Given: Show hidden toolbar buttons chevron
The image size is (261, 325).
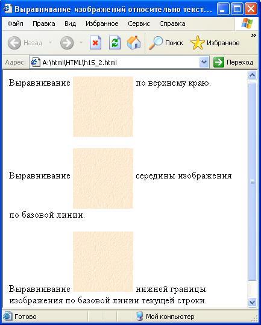Looking at the screenshot, I should click(254, 35).
